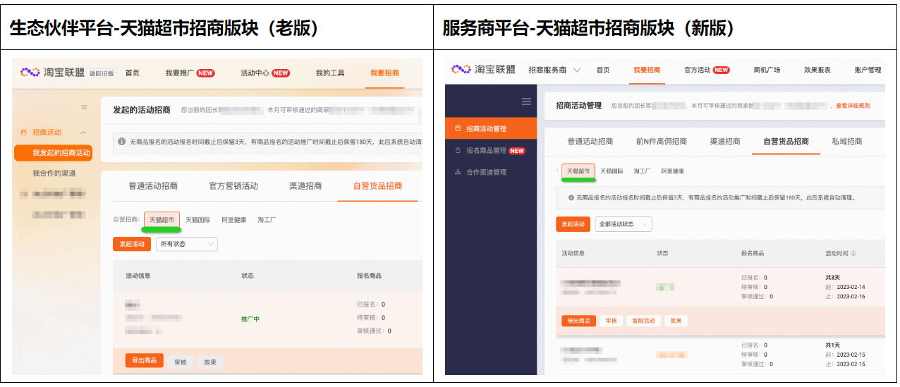This screenshot has height=387, width=900.
Task: Switch to 官方营销活动 tab in old version
Action: coord(233,186)
